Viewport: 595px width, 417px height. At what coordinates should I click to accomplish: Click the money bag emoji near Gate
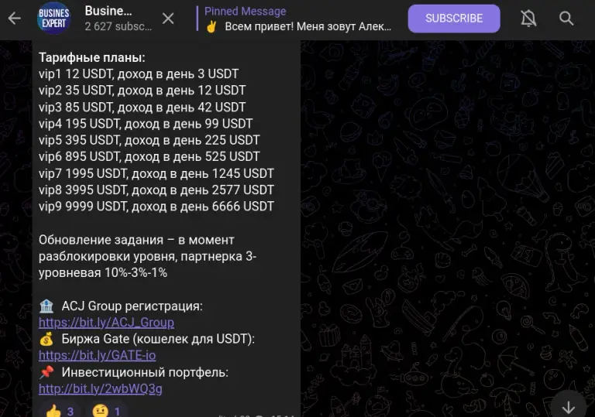tap(46, 339)
